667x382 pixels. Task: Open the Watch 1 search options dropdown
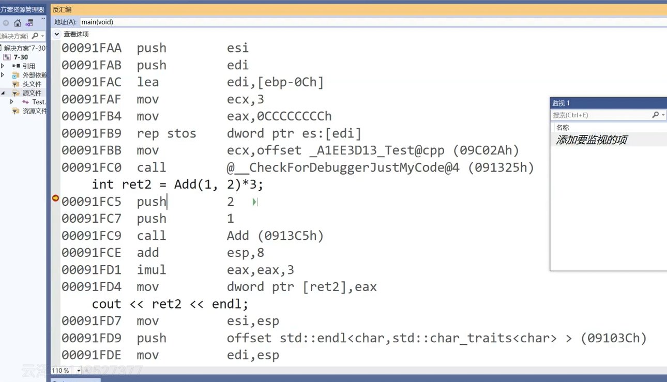tap(663, 115)
